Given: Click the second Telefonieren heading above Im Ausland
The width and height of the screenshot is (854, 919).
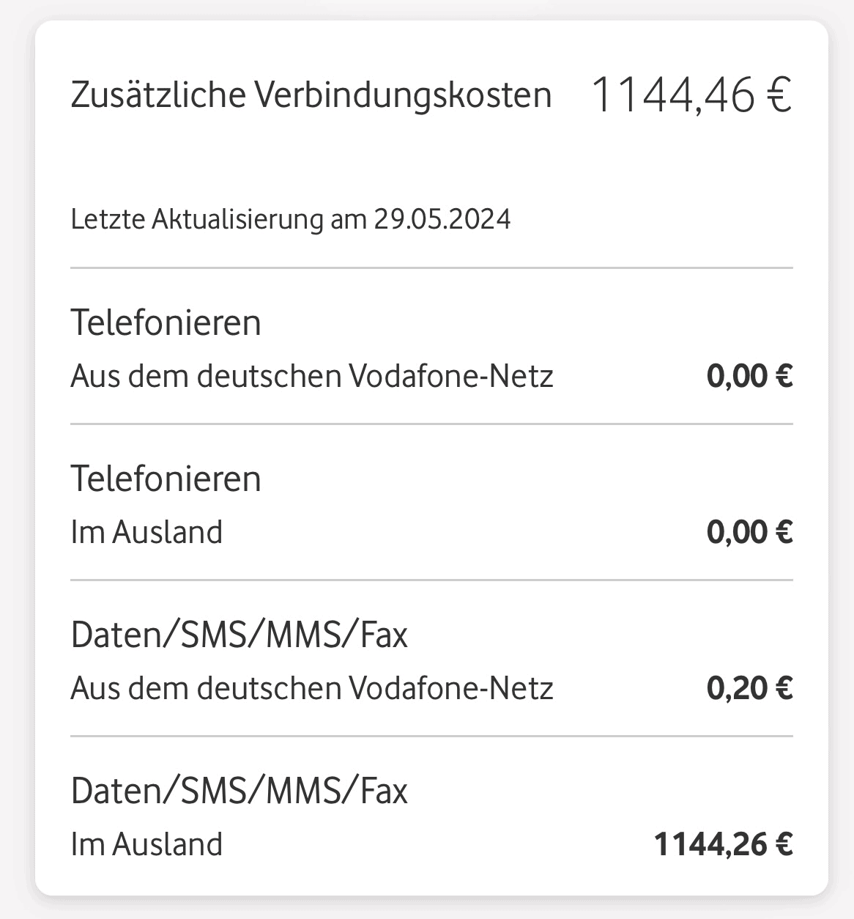Looking at the screenshot, I should point(166,479).
